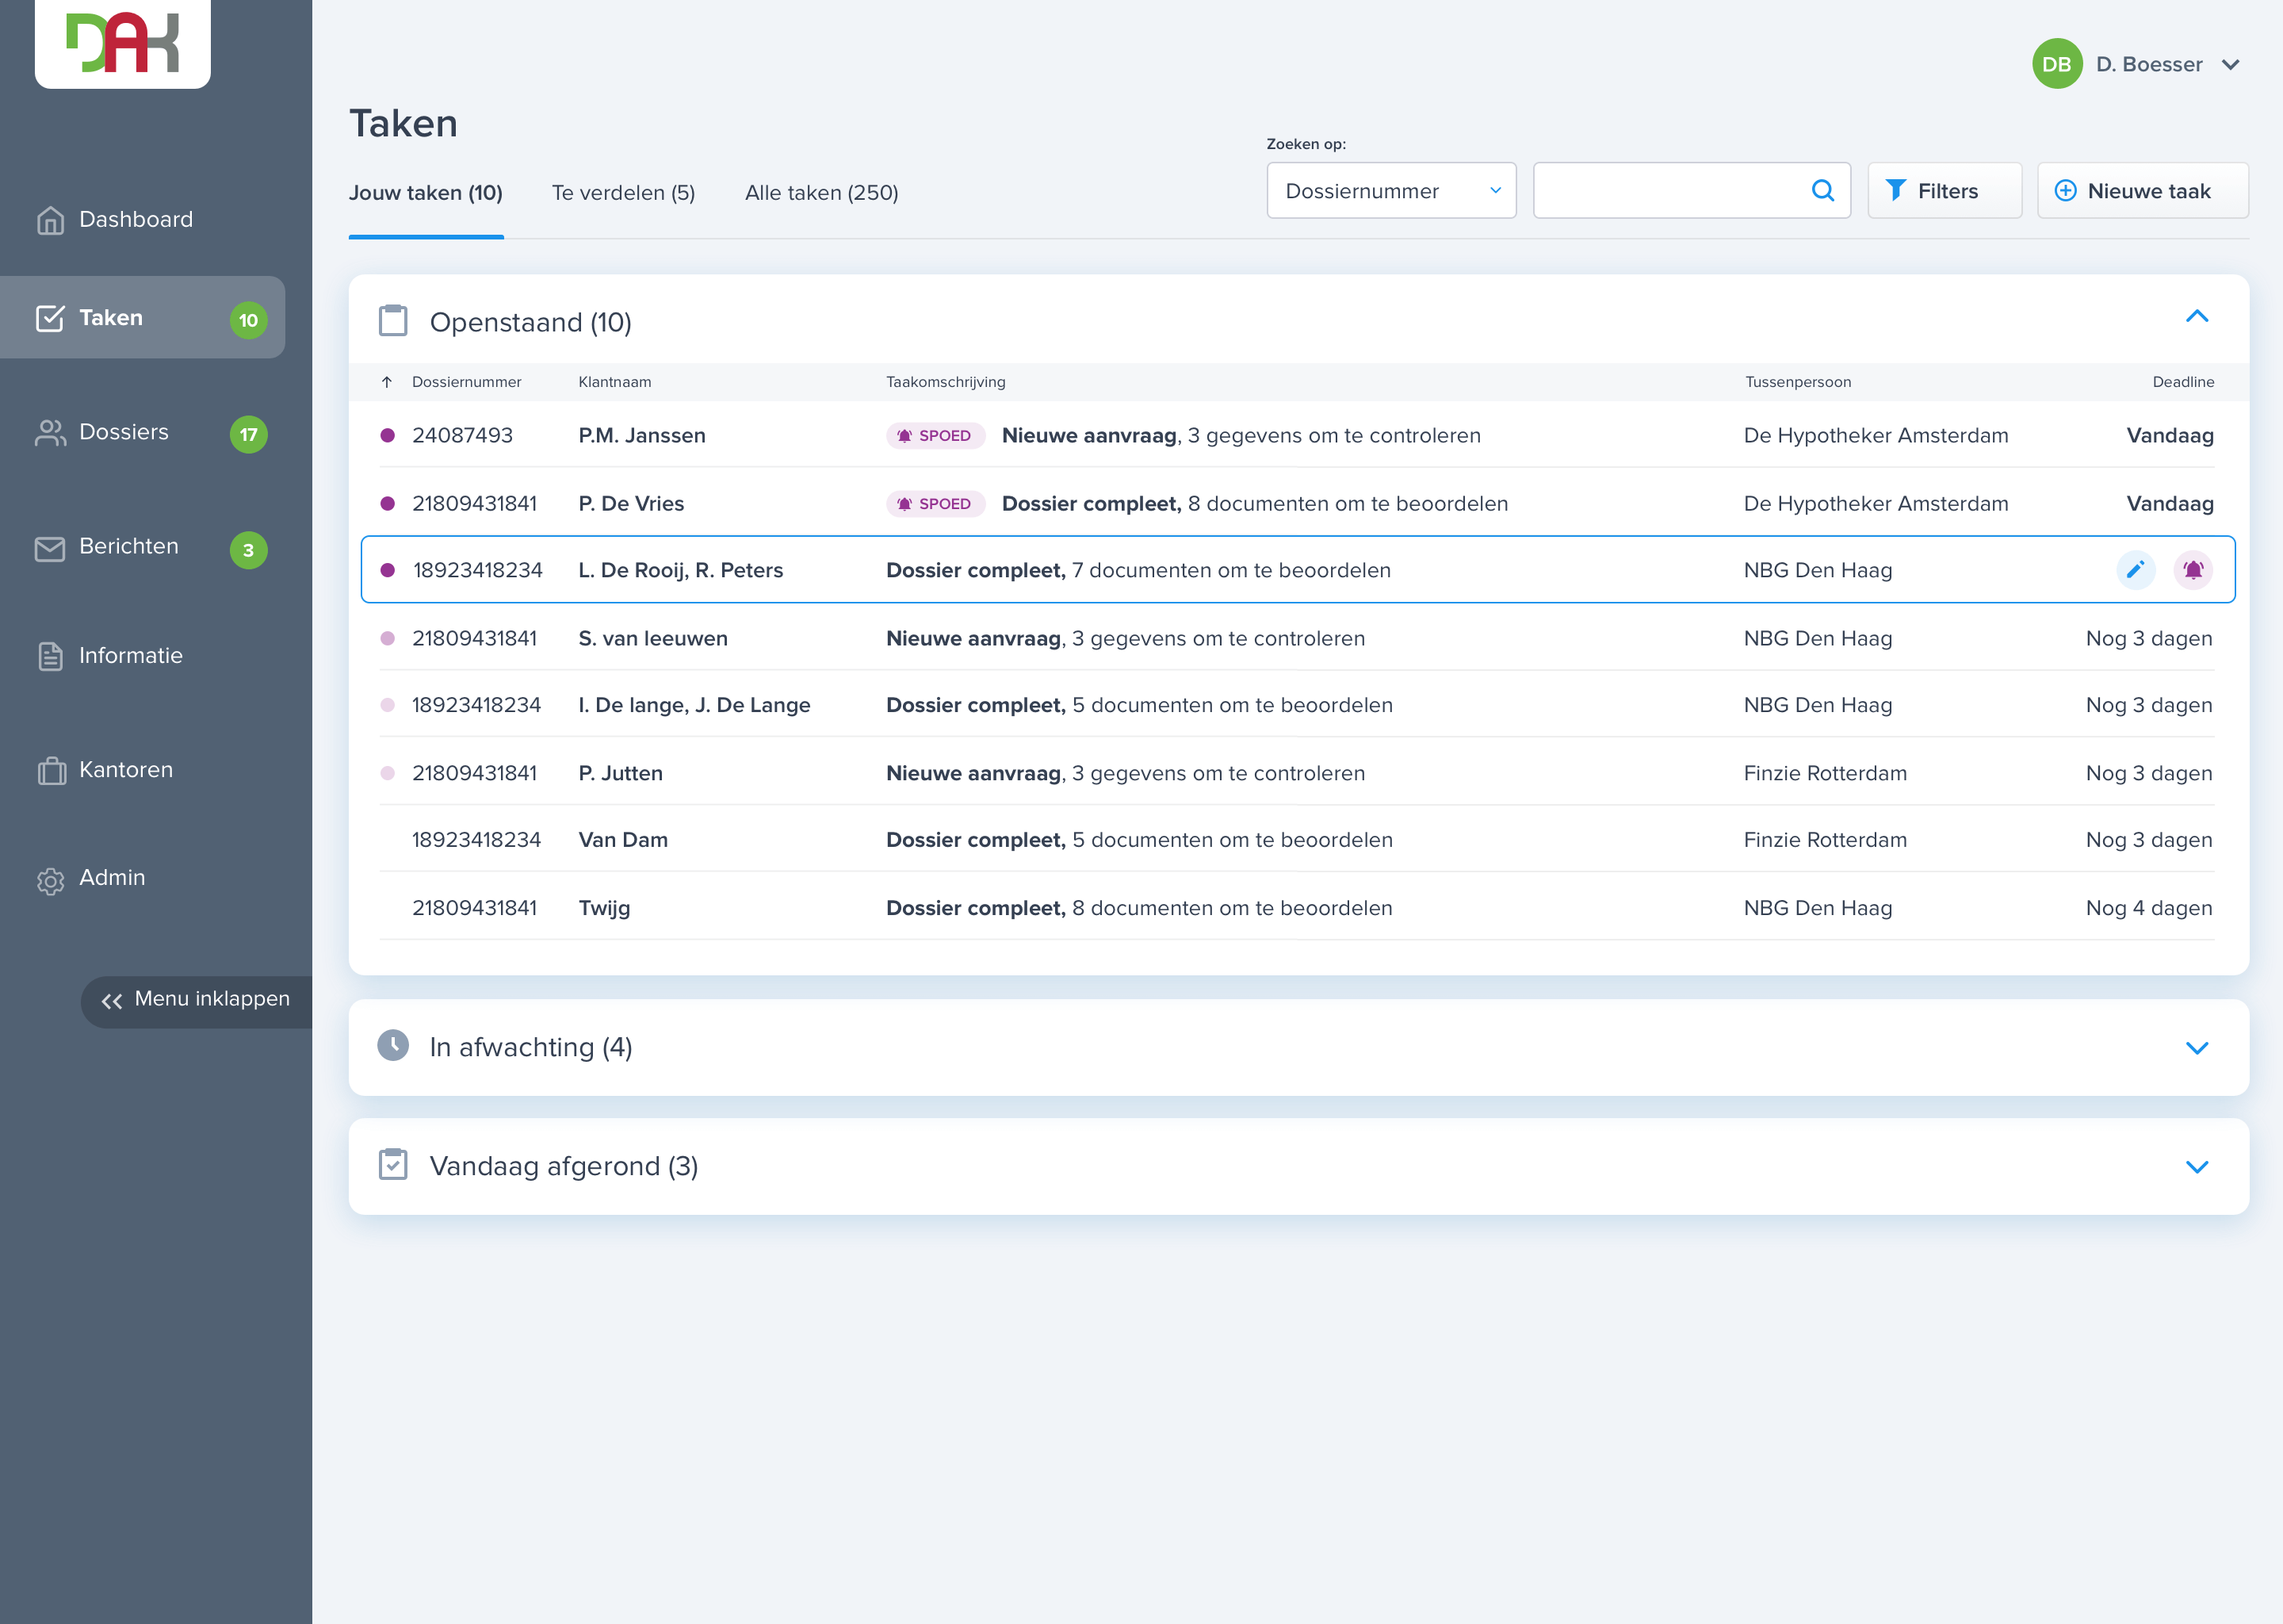
Task: Collapse the Openstaand section chevron
Action: (x=2196, y=317)
